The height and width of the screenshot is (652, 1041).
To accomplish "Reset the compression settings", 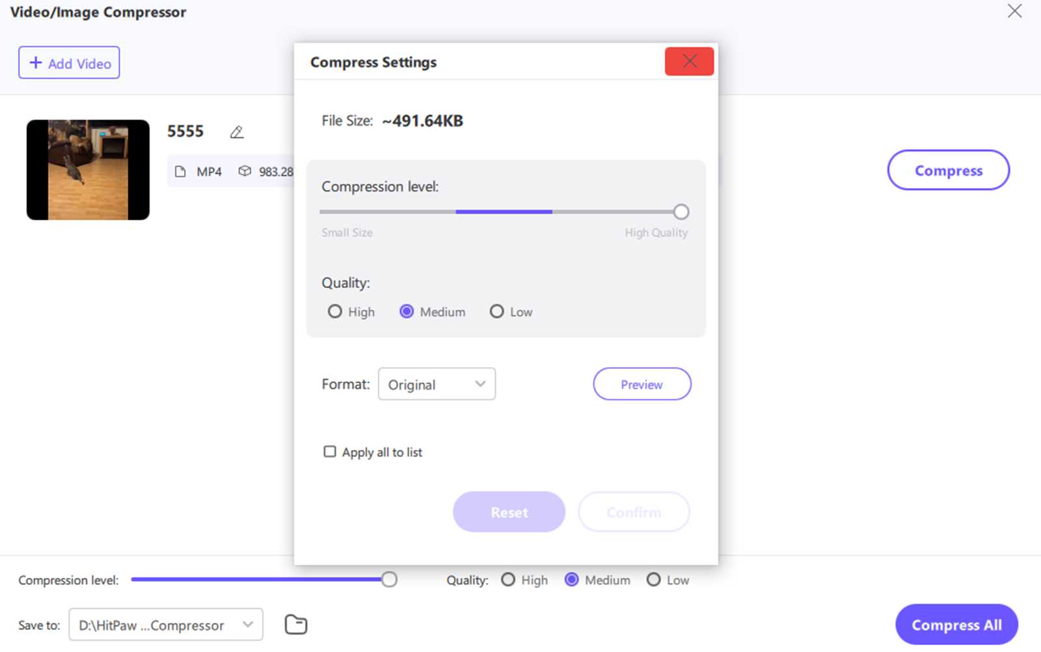I will pos(509,512).
